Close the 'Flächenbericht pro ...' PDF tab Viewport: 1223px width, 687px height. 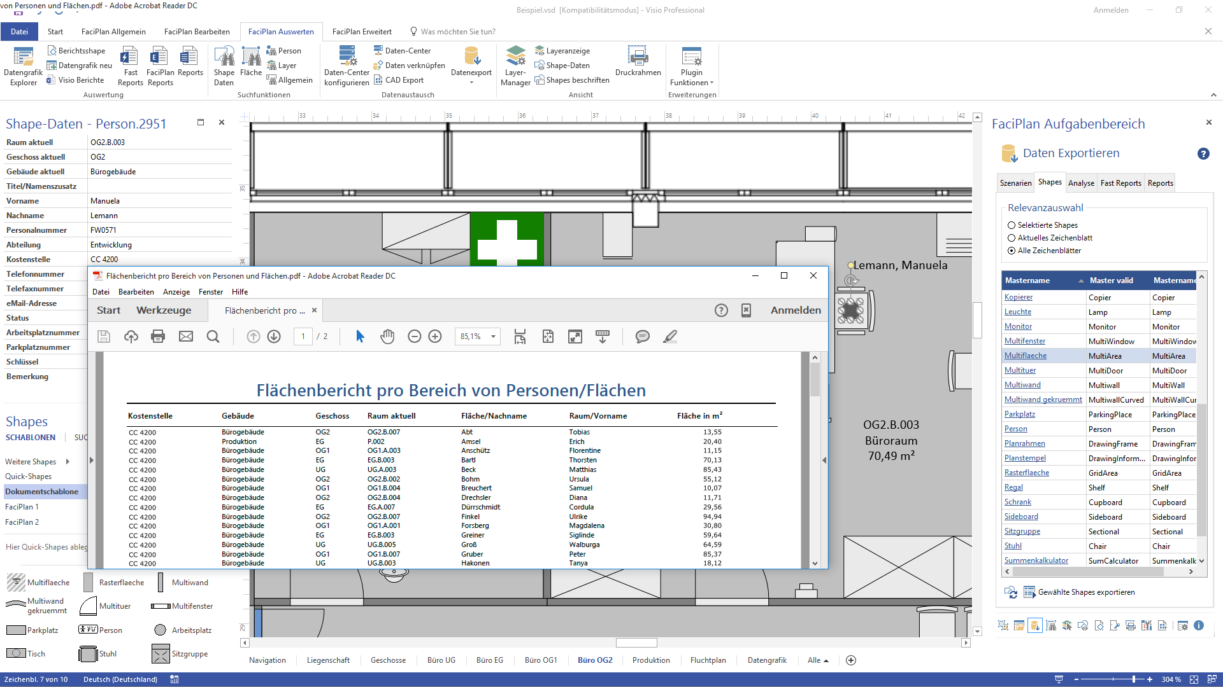point(314,310)
